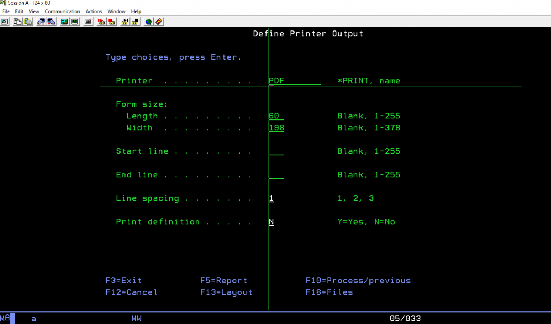Image resolution: width=551 pixels, height=324 pixels.
Task: Copy selected text using toolbar icon
Action: (17, 22)
